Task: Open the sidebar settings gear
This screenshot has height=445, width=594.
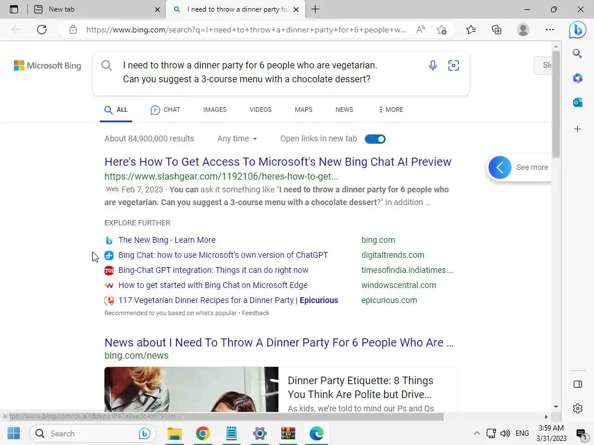Action: [578, 408]
